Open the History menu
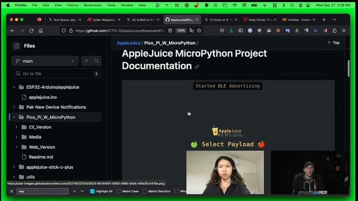Screen dimensions: 358x201 (73, 5)
